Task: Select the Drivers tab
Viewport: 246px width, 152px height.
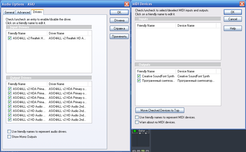Action: 37,12
